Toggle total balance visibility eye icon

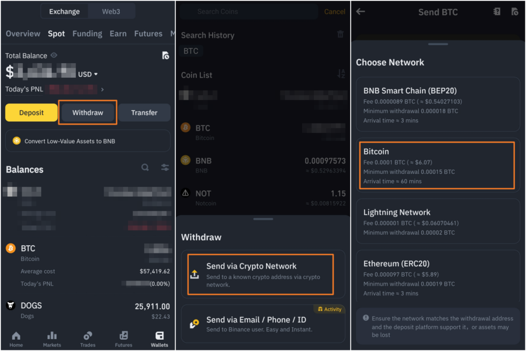53,55
